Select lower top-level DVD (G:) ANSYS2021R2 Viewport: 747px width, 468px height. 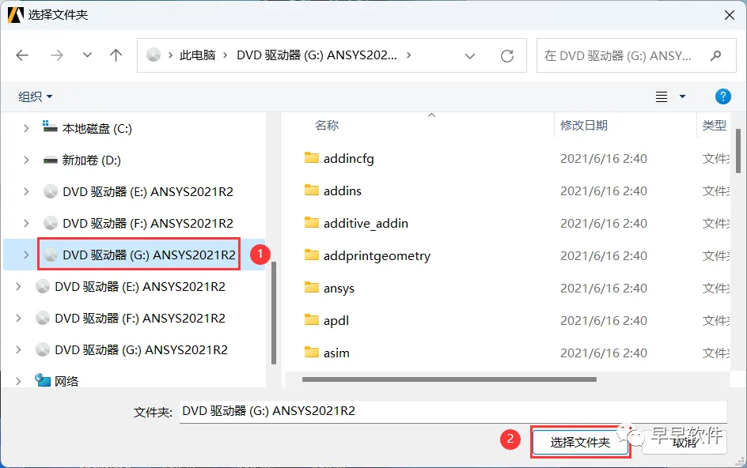141,350
